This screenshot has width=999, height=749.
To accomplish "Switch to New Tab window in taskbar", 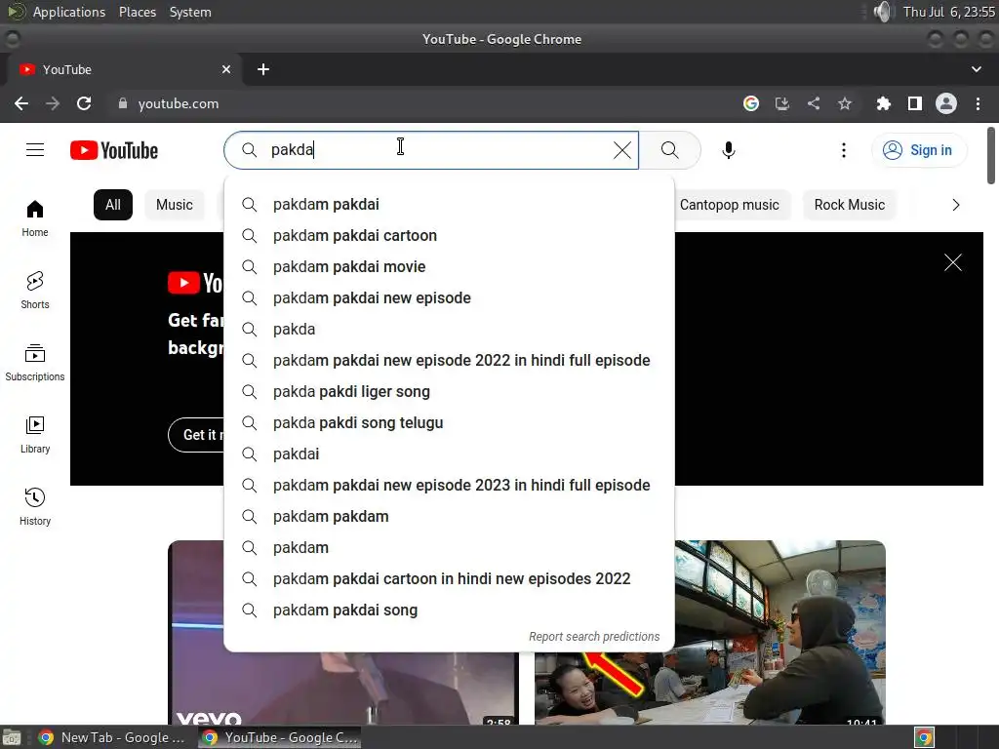I will (x=112, y=737).
